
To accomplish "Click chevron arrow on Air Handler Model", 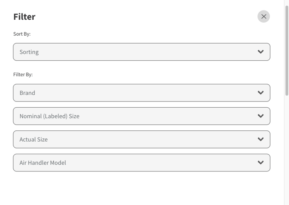I will [260, 163].
